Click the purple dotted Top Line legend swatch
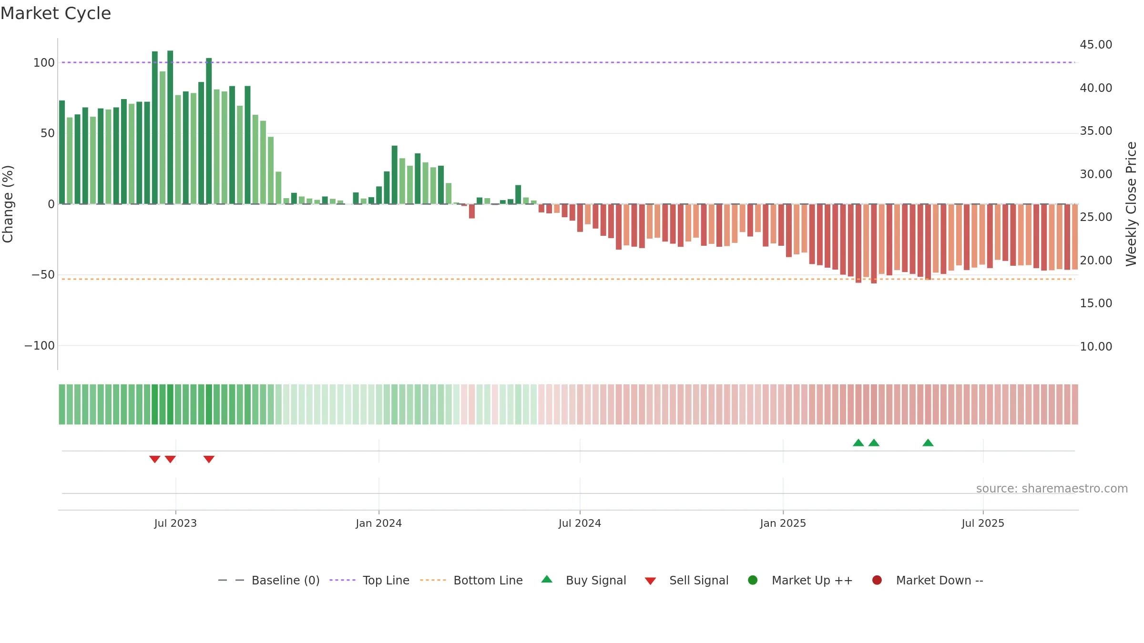This screenshot has width=1144, height=643. coord(342,580)
